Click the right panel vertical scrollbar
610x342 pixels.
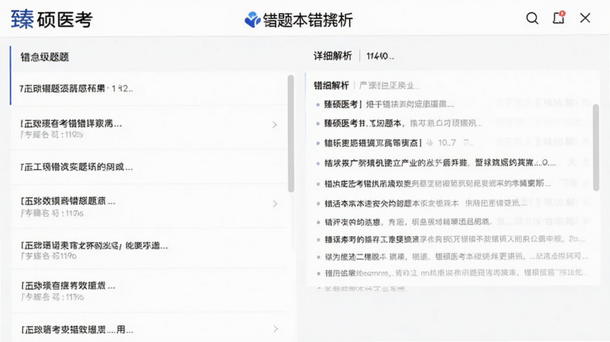click(596, 147)
